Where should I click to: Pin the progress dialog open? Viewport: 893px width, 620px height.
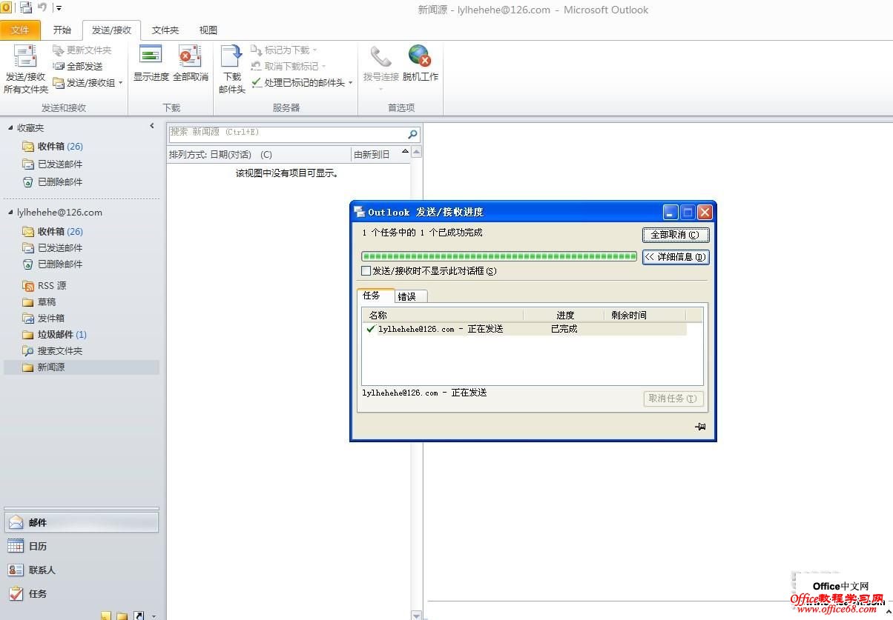[x=700, y=427]
